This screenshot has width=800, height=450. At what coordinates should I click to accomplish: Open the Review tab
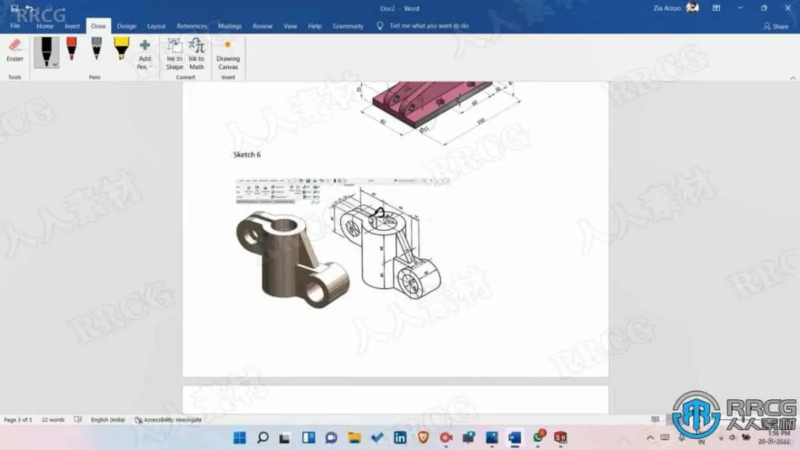click(x=262, y=26)
